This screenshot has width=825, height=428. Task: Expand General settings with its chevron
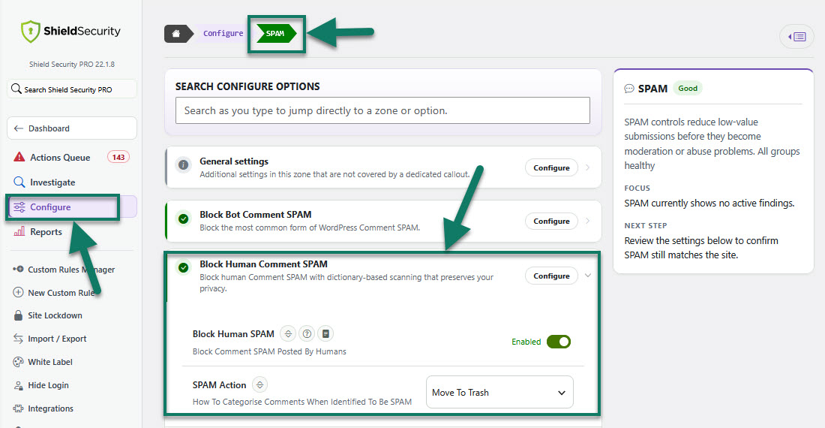pos(588,167)
